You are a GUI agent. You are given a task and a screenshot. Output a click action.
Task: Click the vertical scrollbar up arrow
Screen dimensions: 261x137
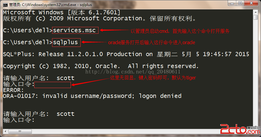click(256, 12)
